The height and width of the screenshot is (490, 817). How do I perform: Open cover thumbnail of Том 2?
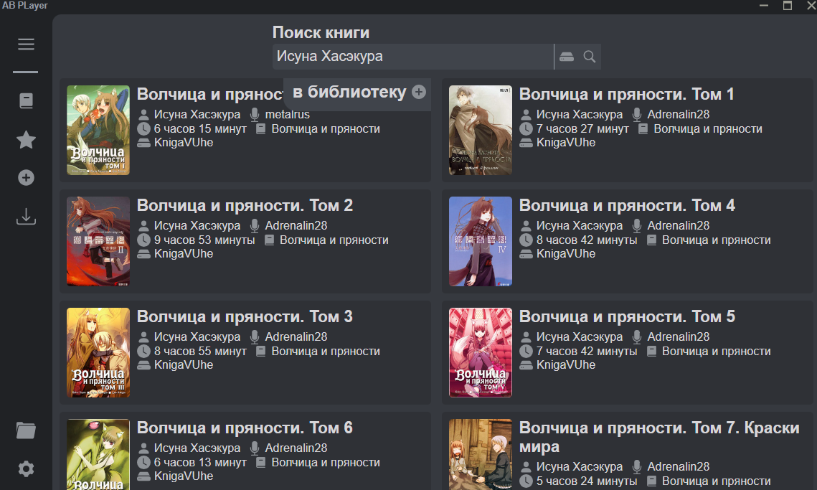coord(98,241)
